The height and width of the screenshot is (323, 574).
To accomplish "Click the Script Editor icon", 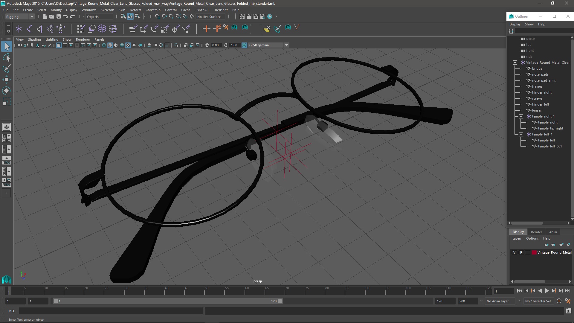I will point(568,311).
